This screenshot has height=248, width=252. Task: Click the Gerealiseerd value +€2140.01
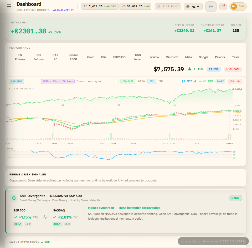coord(184,31)
